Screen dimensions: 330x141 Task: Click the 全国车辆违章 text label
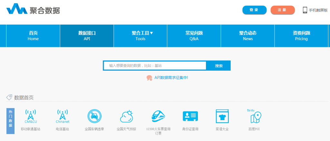pyautogui.click(x=94, y=129)
